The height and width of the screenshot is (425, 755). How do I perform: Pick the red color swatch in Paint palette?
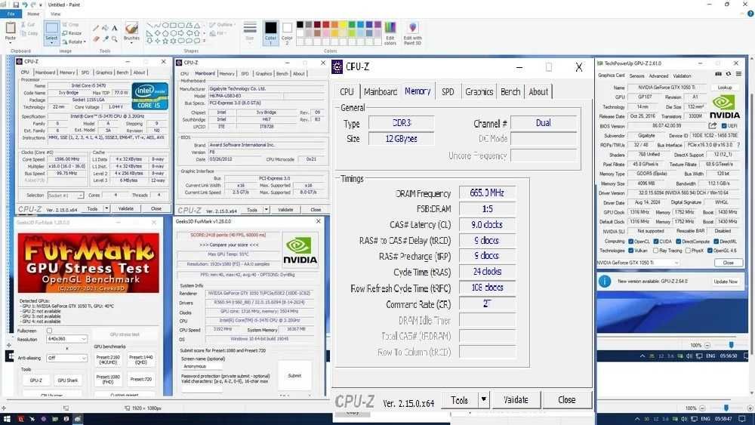click(326, 25)
